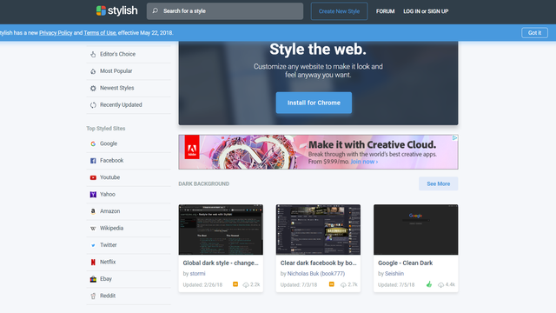Image resolution: width=556 pixels, height=313 pixels.
Task: Click Create New Style button
Action: (339, 11)
